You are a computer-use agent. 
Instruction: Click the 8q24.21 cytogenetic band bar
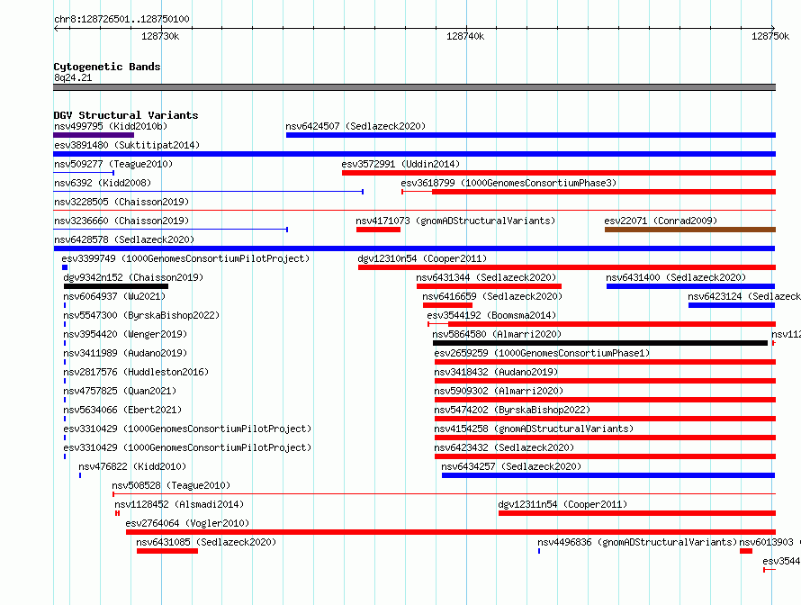tap(414, 87)
